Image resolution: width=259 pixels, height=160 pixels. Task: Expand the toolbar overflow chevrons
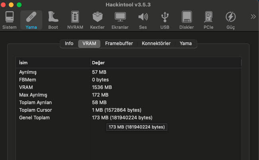click(253, 16)
